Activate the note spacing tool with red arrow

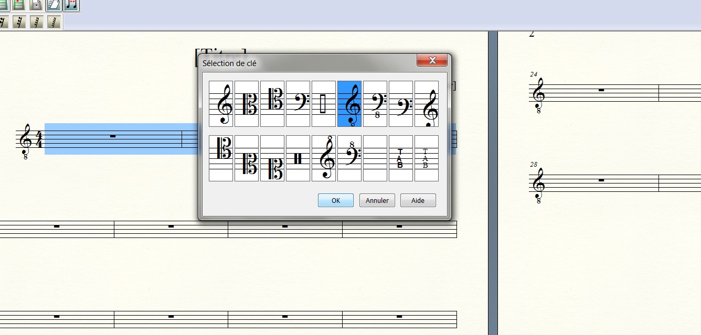coord(71,5)
